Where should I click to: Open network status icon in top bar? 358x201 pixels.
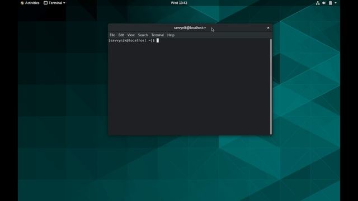(x=318, y=3)
